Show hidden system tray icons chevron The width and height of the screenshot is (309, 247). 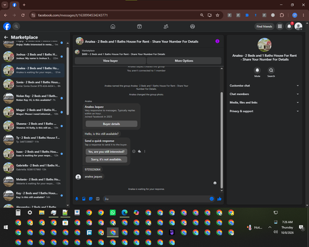pos(269,227)
